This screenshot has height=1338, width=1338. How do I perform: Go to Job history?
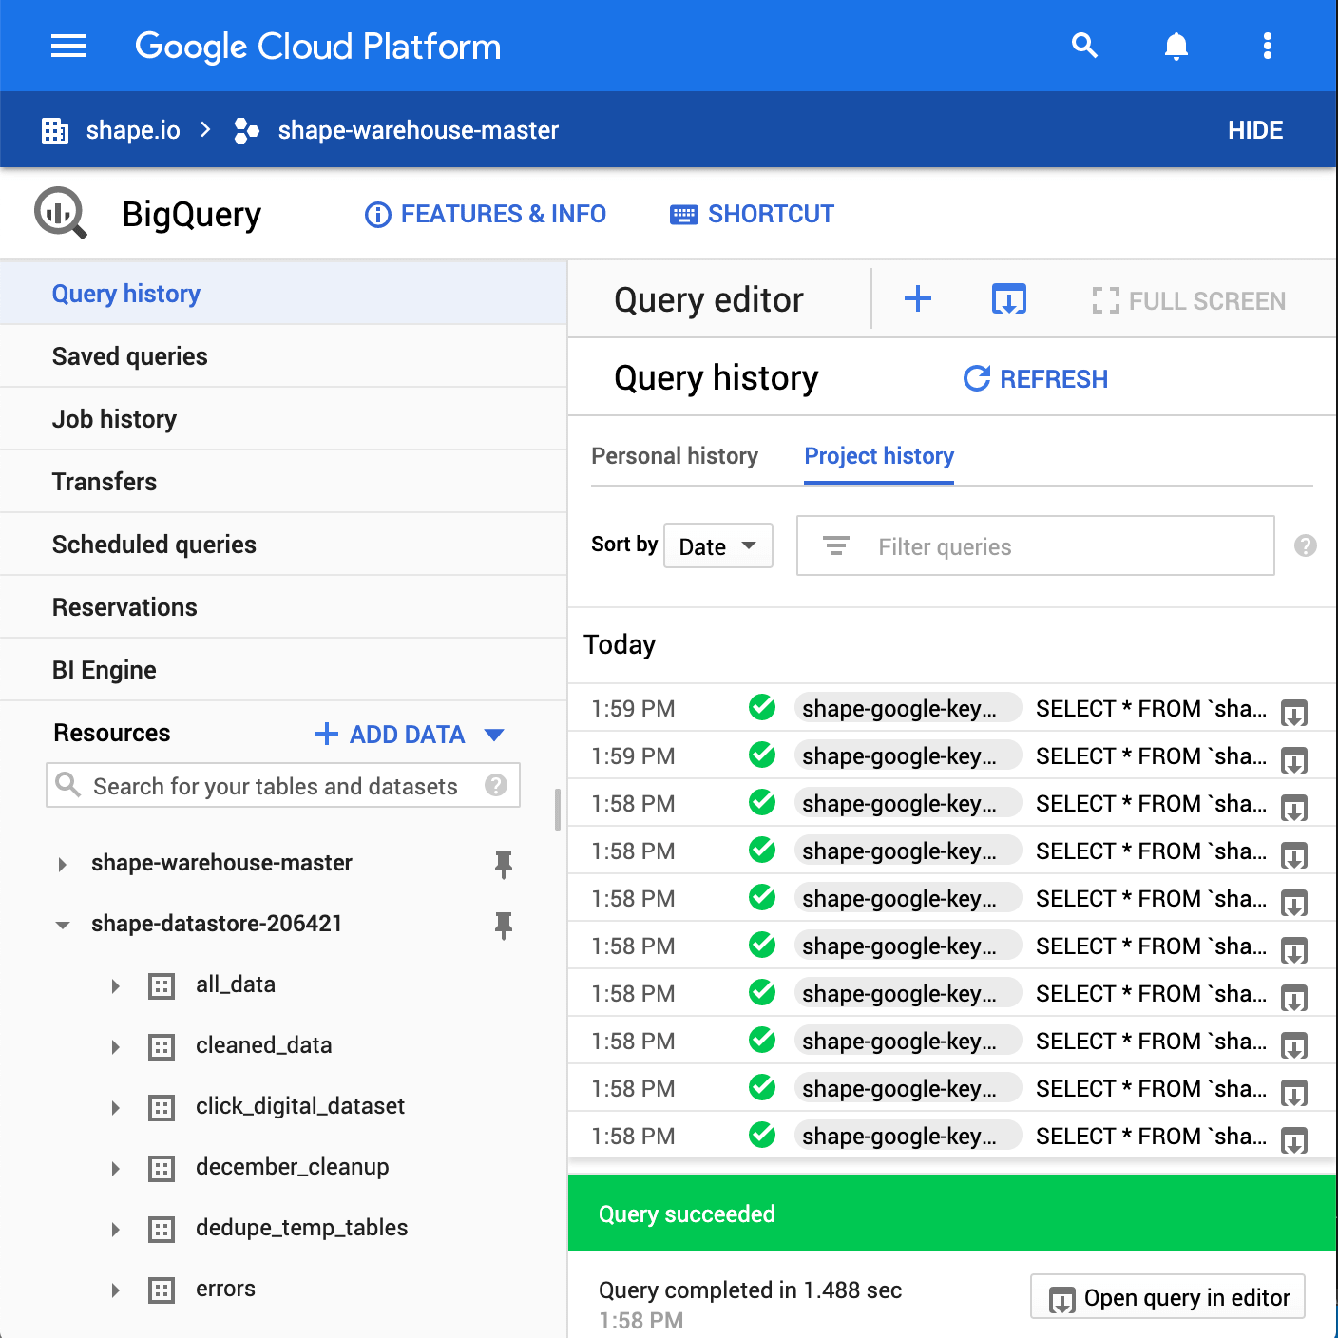click(283, 419)
